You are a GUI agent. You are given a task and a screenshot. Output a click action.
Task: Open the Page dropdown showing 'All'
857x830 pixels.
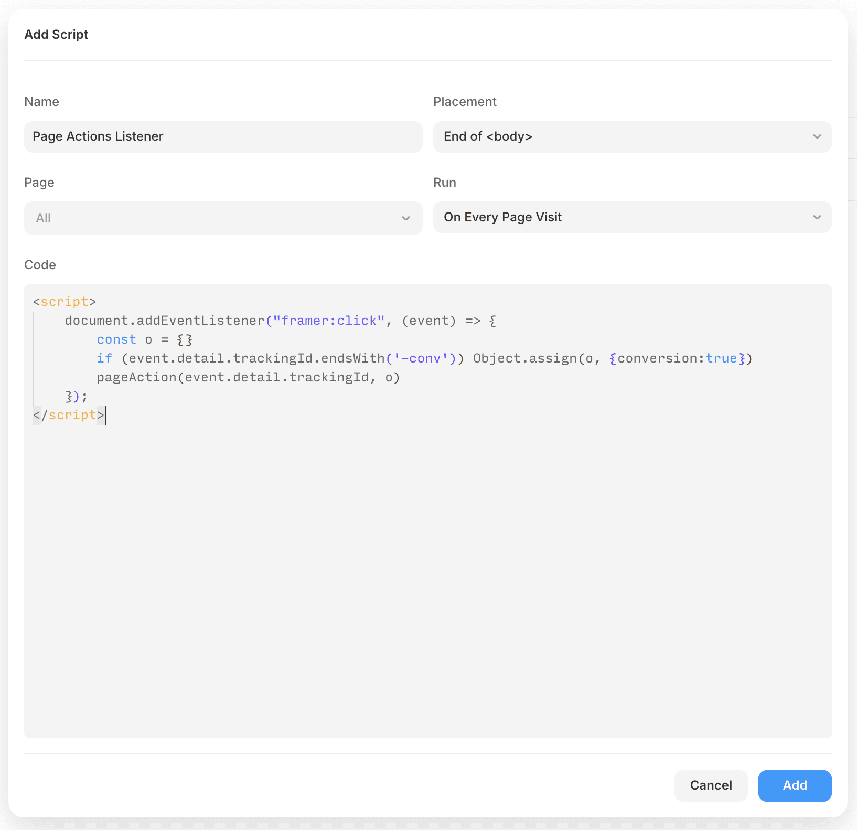[x=223, y=218]
